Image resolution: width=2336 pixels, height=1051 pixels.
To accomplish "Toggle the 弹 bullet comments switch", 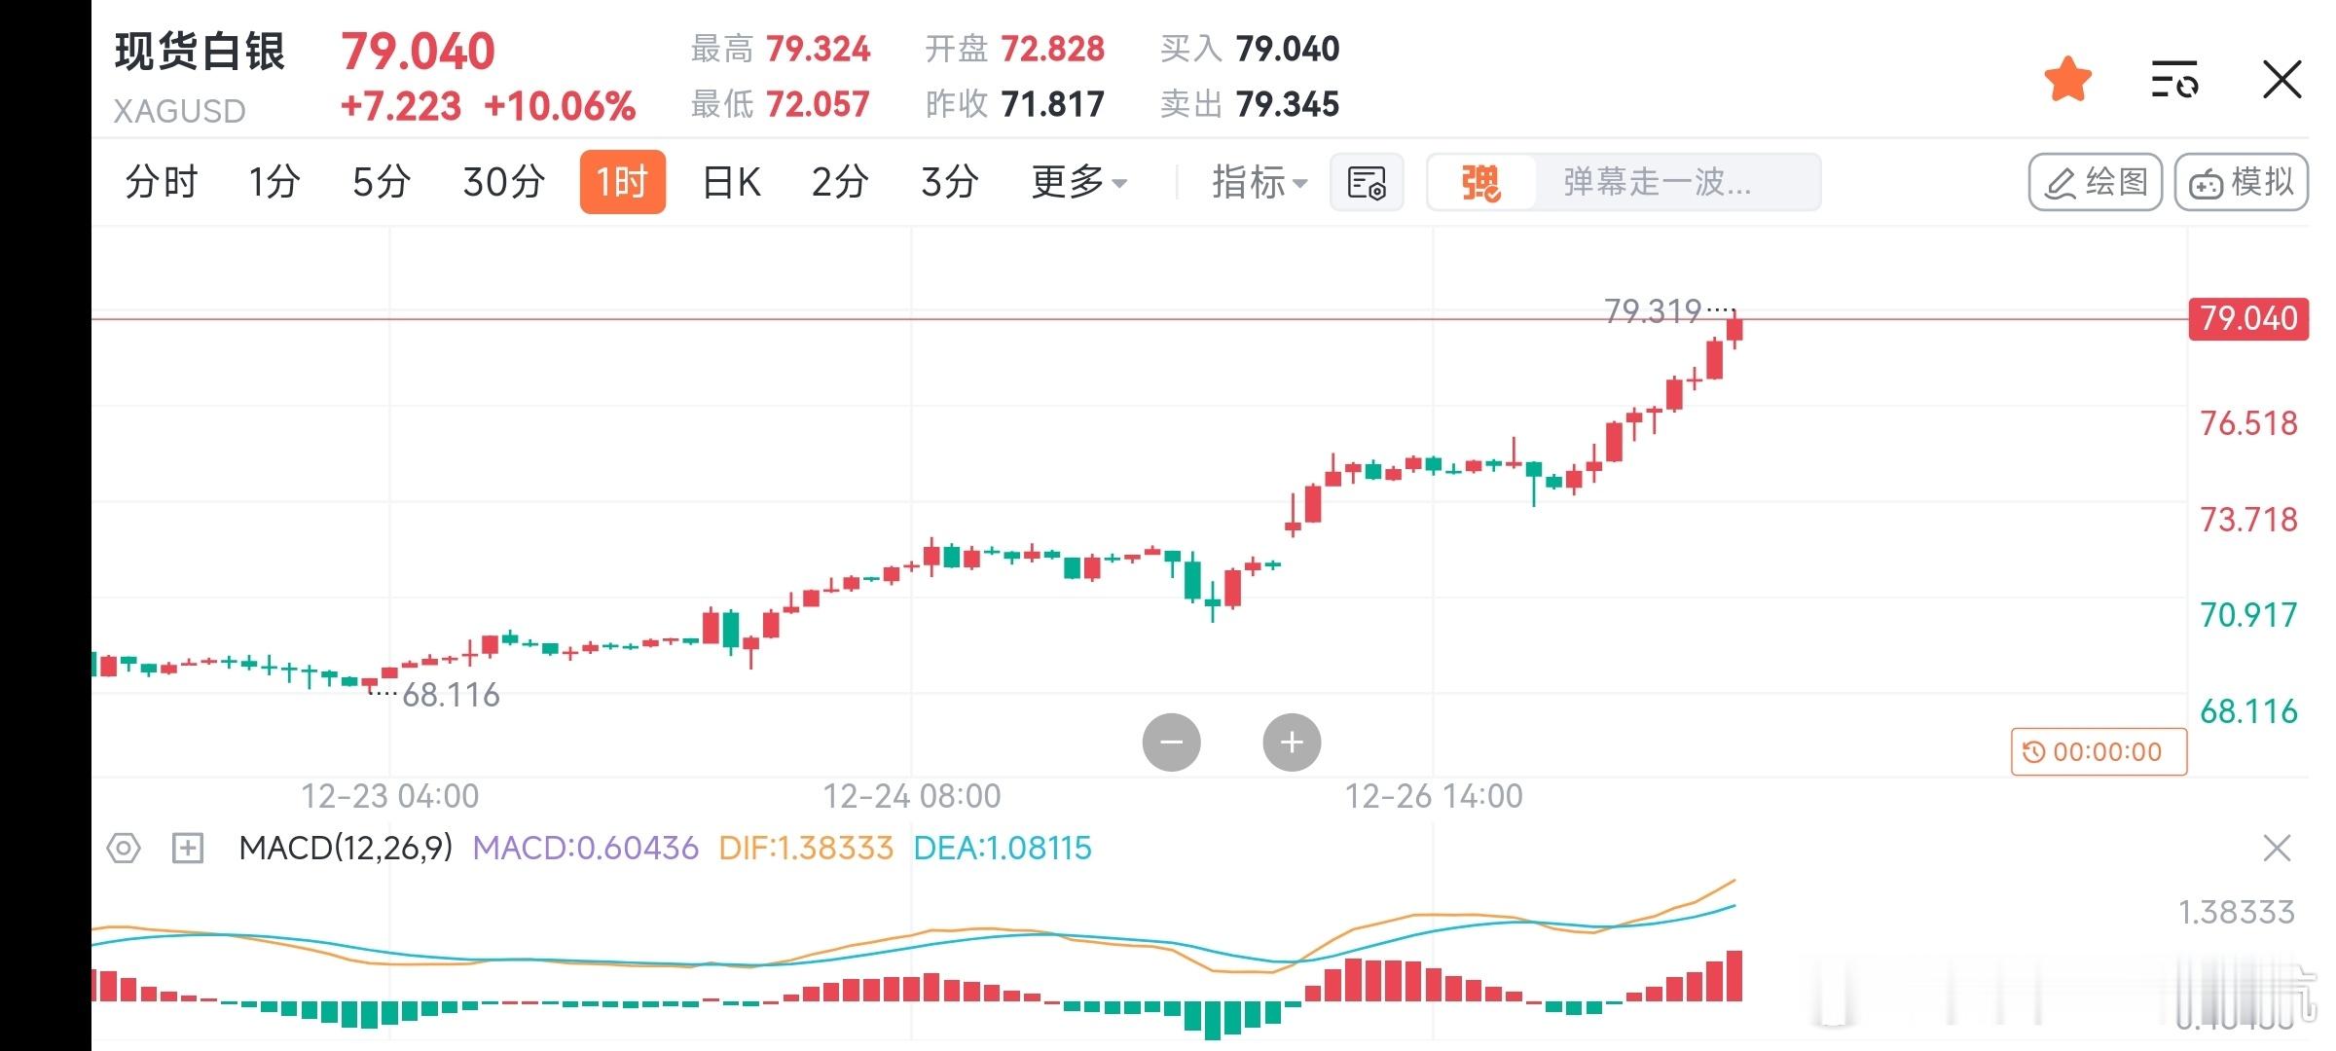I will (1480, 182).
